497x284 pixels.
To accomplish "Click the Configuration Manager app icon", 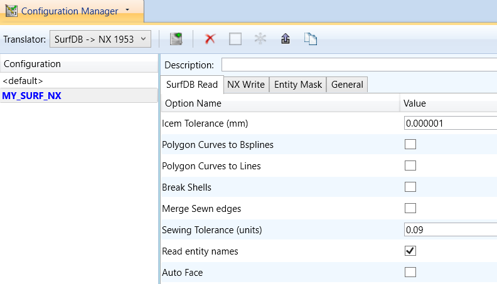I will click(x=11, y=11).
